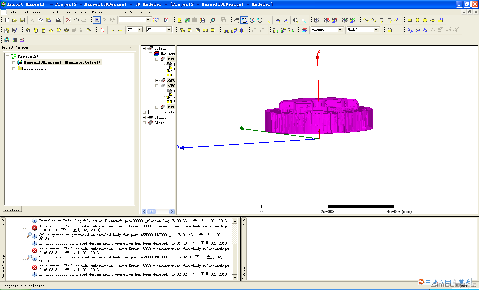The image size is (479, 290).
Task: Undo last action via toolbar icon
Action: click(76, 20)
